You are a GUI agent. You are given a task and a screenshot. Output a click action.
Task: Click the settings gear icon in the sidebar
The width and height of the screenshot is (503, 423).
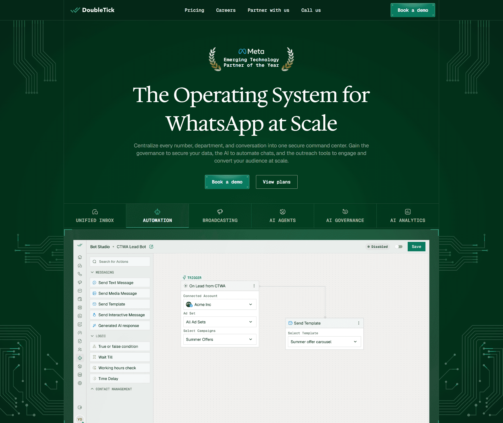(x=80, y=381)
